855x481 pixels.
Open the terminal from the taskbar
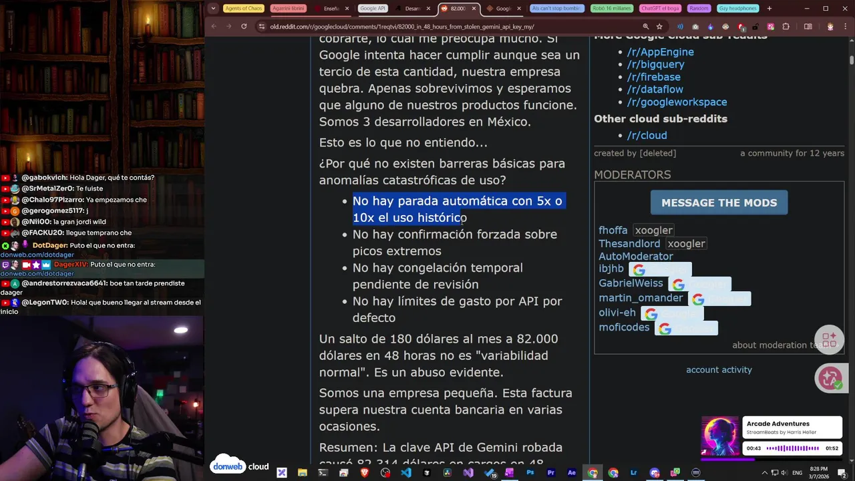pyautogui.click(x=323, y=473)
